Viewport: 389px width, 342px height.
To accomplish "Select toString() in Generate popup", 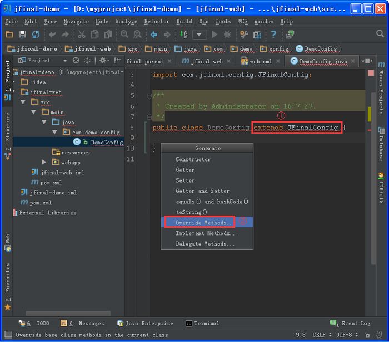I will [207, 212].
